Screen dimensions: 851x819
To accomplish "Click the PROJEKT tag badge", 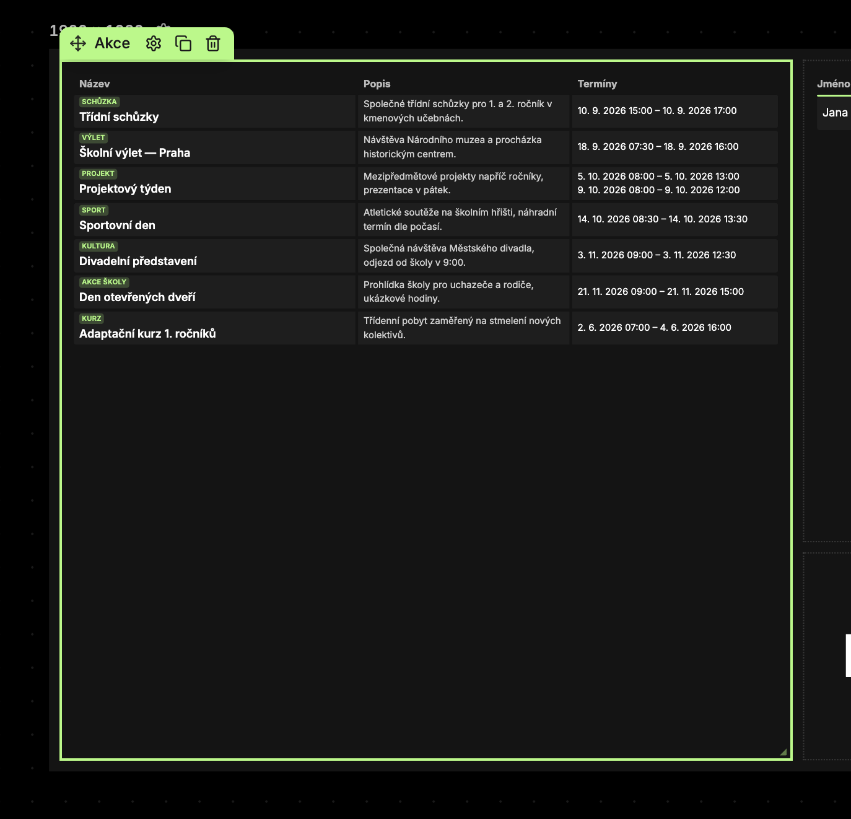I will (x=98, y=173).
